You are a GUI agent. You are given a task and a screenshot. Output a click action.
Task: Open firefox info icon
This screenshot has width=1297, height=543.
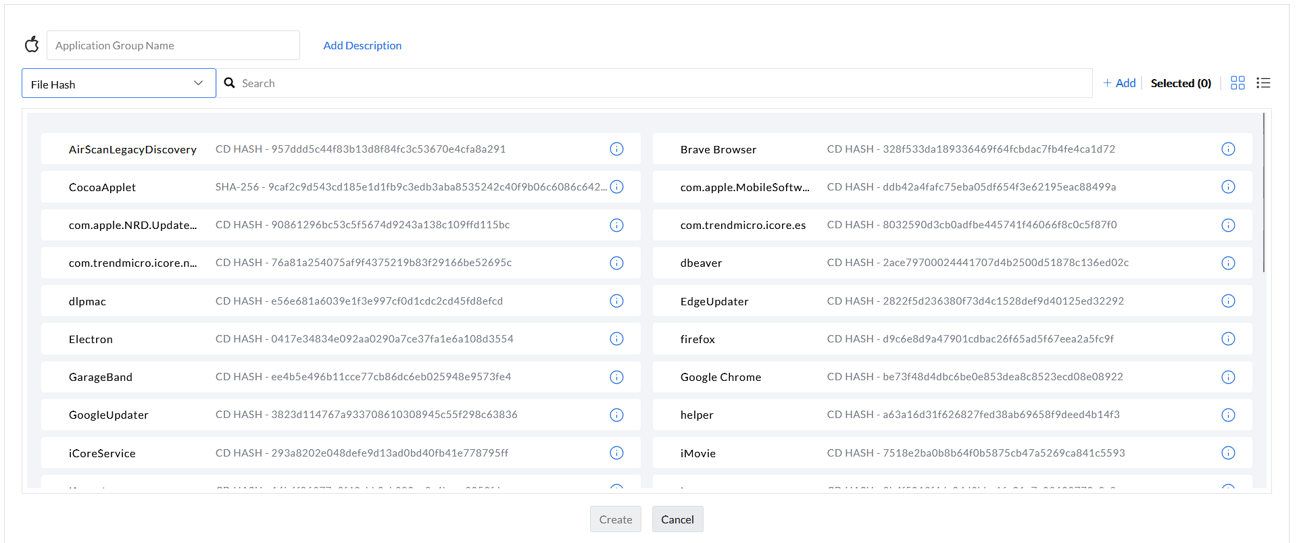click(x=1228, y=339)
